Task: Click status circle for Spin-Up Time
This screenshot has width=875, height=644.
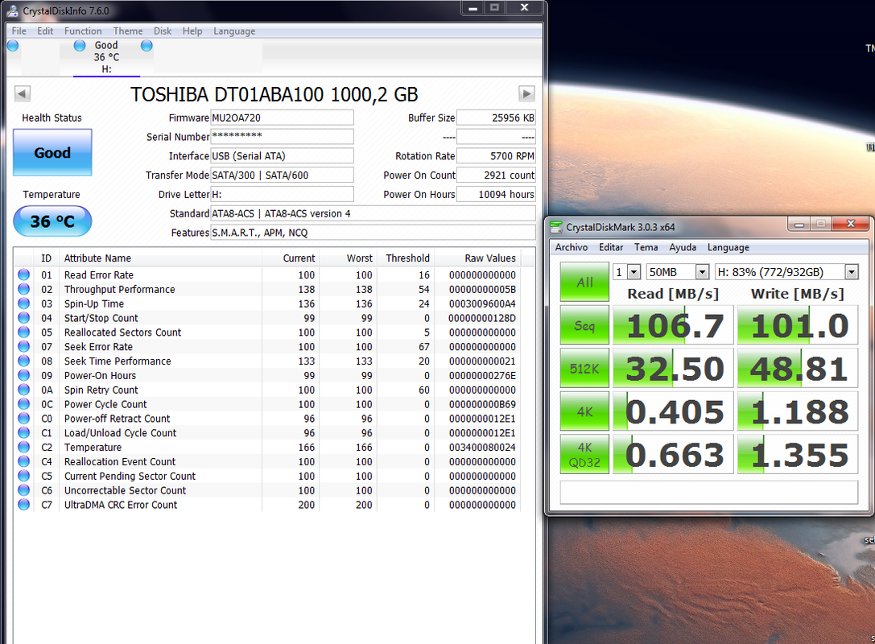Action: tap(24, 303)
